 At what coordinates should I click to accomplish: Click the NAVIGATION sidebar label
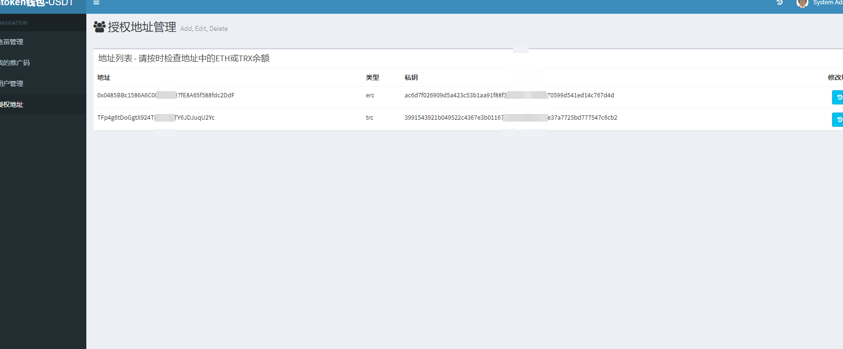(14, 23)
